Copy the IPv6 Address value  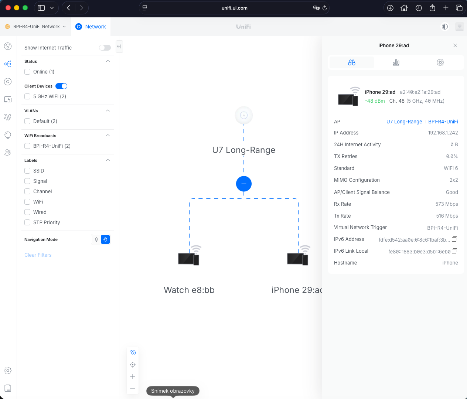pyautogui.click(x=454, y=239)
